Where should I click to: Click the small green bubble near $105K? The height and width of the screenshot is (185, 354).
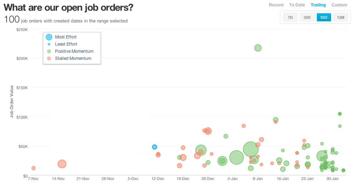point(340,114)
